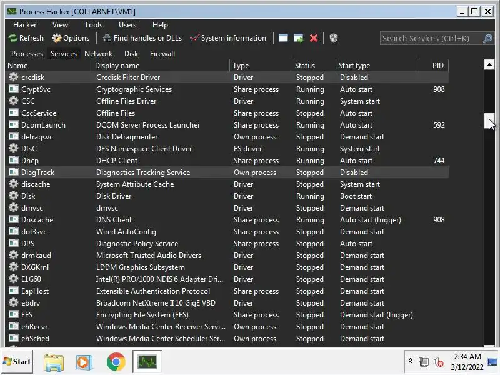Open Find handles or DLLs
Viewport: 500px width, 375px height.
[x=142, y=38]
